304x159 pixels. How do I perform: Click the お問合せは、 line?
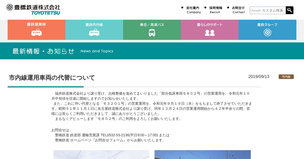62,130
